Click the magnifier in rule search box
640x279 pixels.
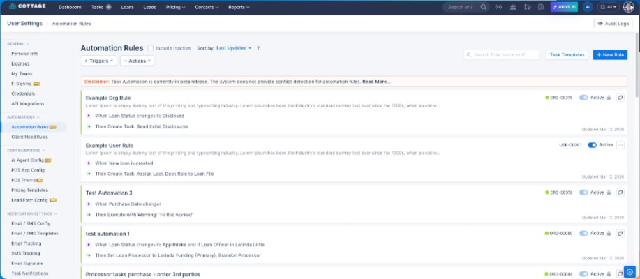pyautogui.click(x=469, y=54)
